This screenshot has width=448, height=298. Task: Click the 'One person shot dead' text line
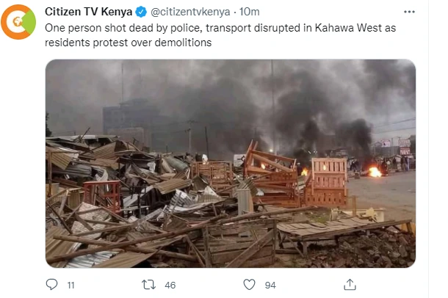point(220,28)
